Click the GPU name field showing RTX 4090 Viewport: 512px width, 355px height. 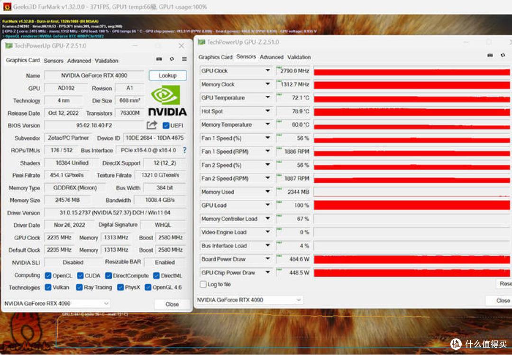click(94, 75)
